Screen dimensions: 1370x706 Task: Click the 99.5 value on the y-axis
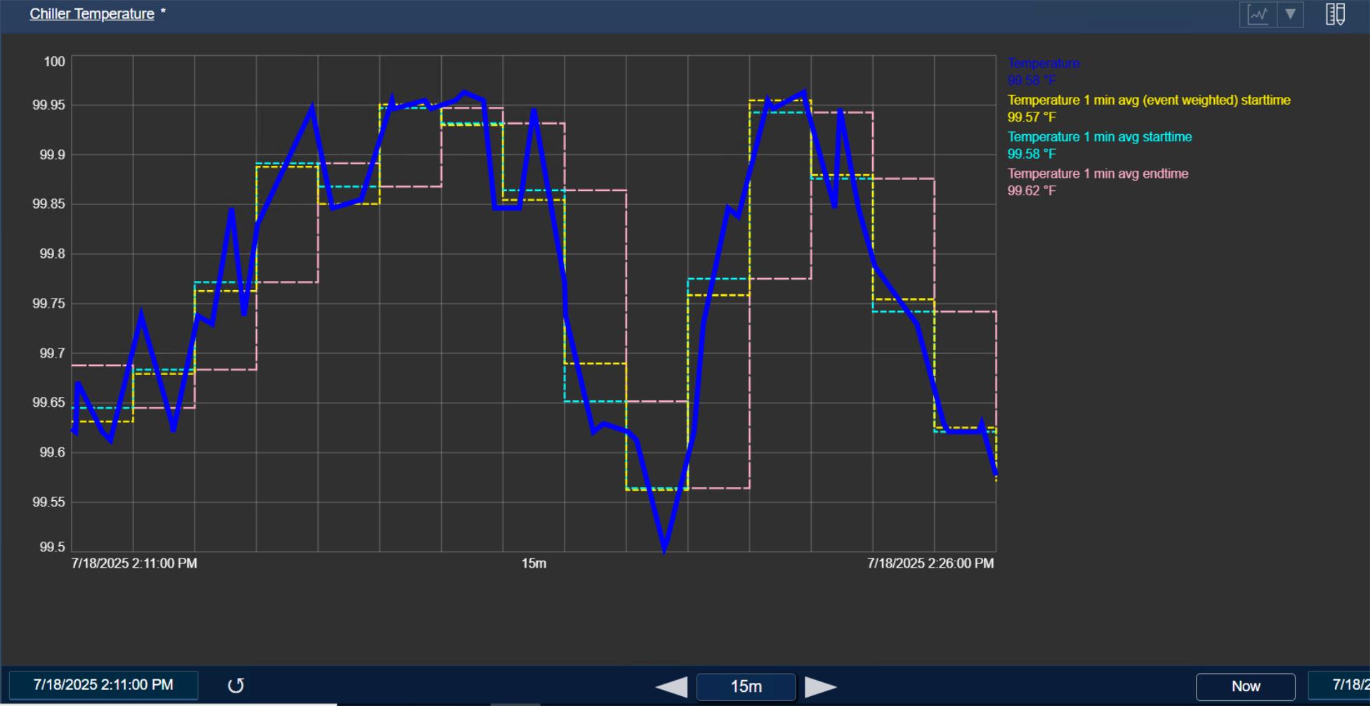click(x=52, y=547)
